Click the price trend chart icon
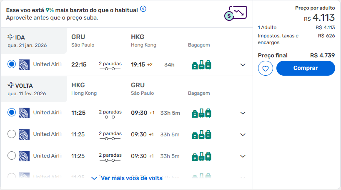 click(x=236, y=13)
